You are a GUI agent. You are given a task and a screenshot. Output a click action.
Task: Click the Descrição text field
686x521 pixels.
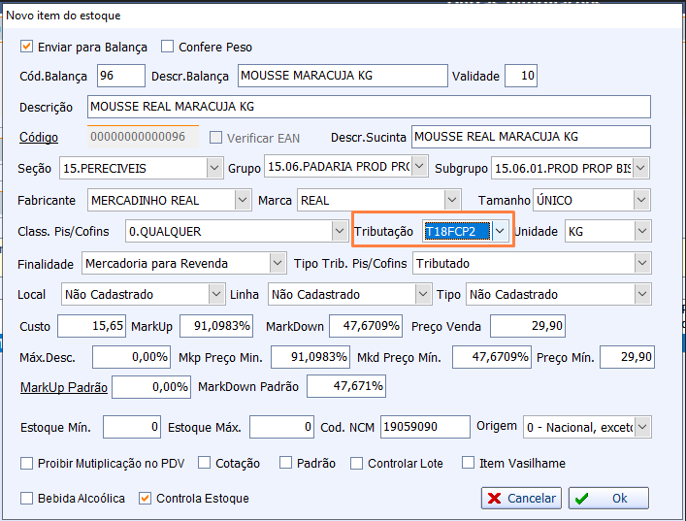(x=368, y=106)
